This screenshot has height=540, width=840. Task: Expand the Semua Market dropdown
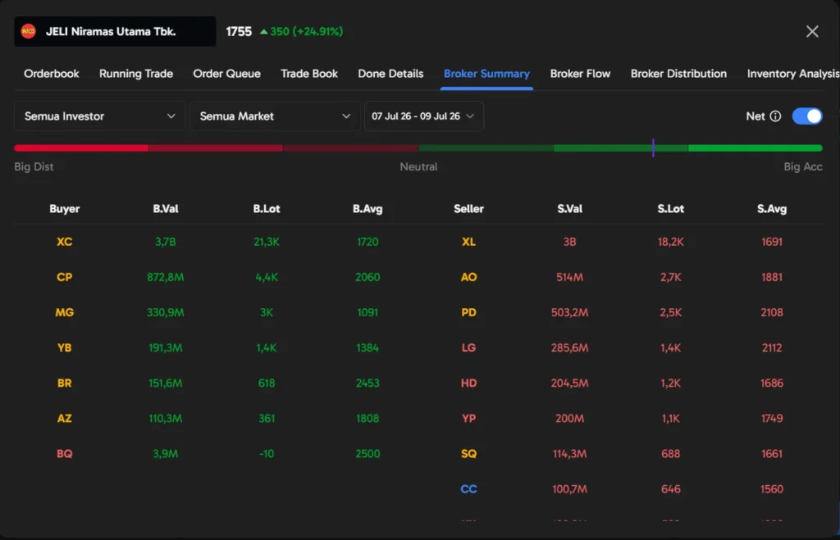tap(275, 116)
